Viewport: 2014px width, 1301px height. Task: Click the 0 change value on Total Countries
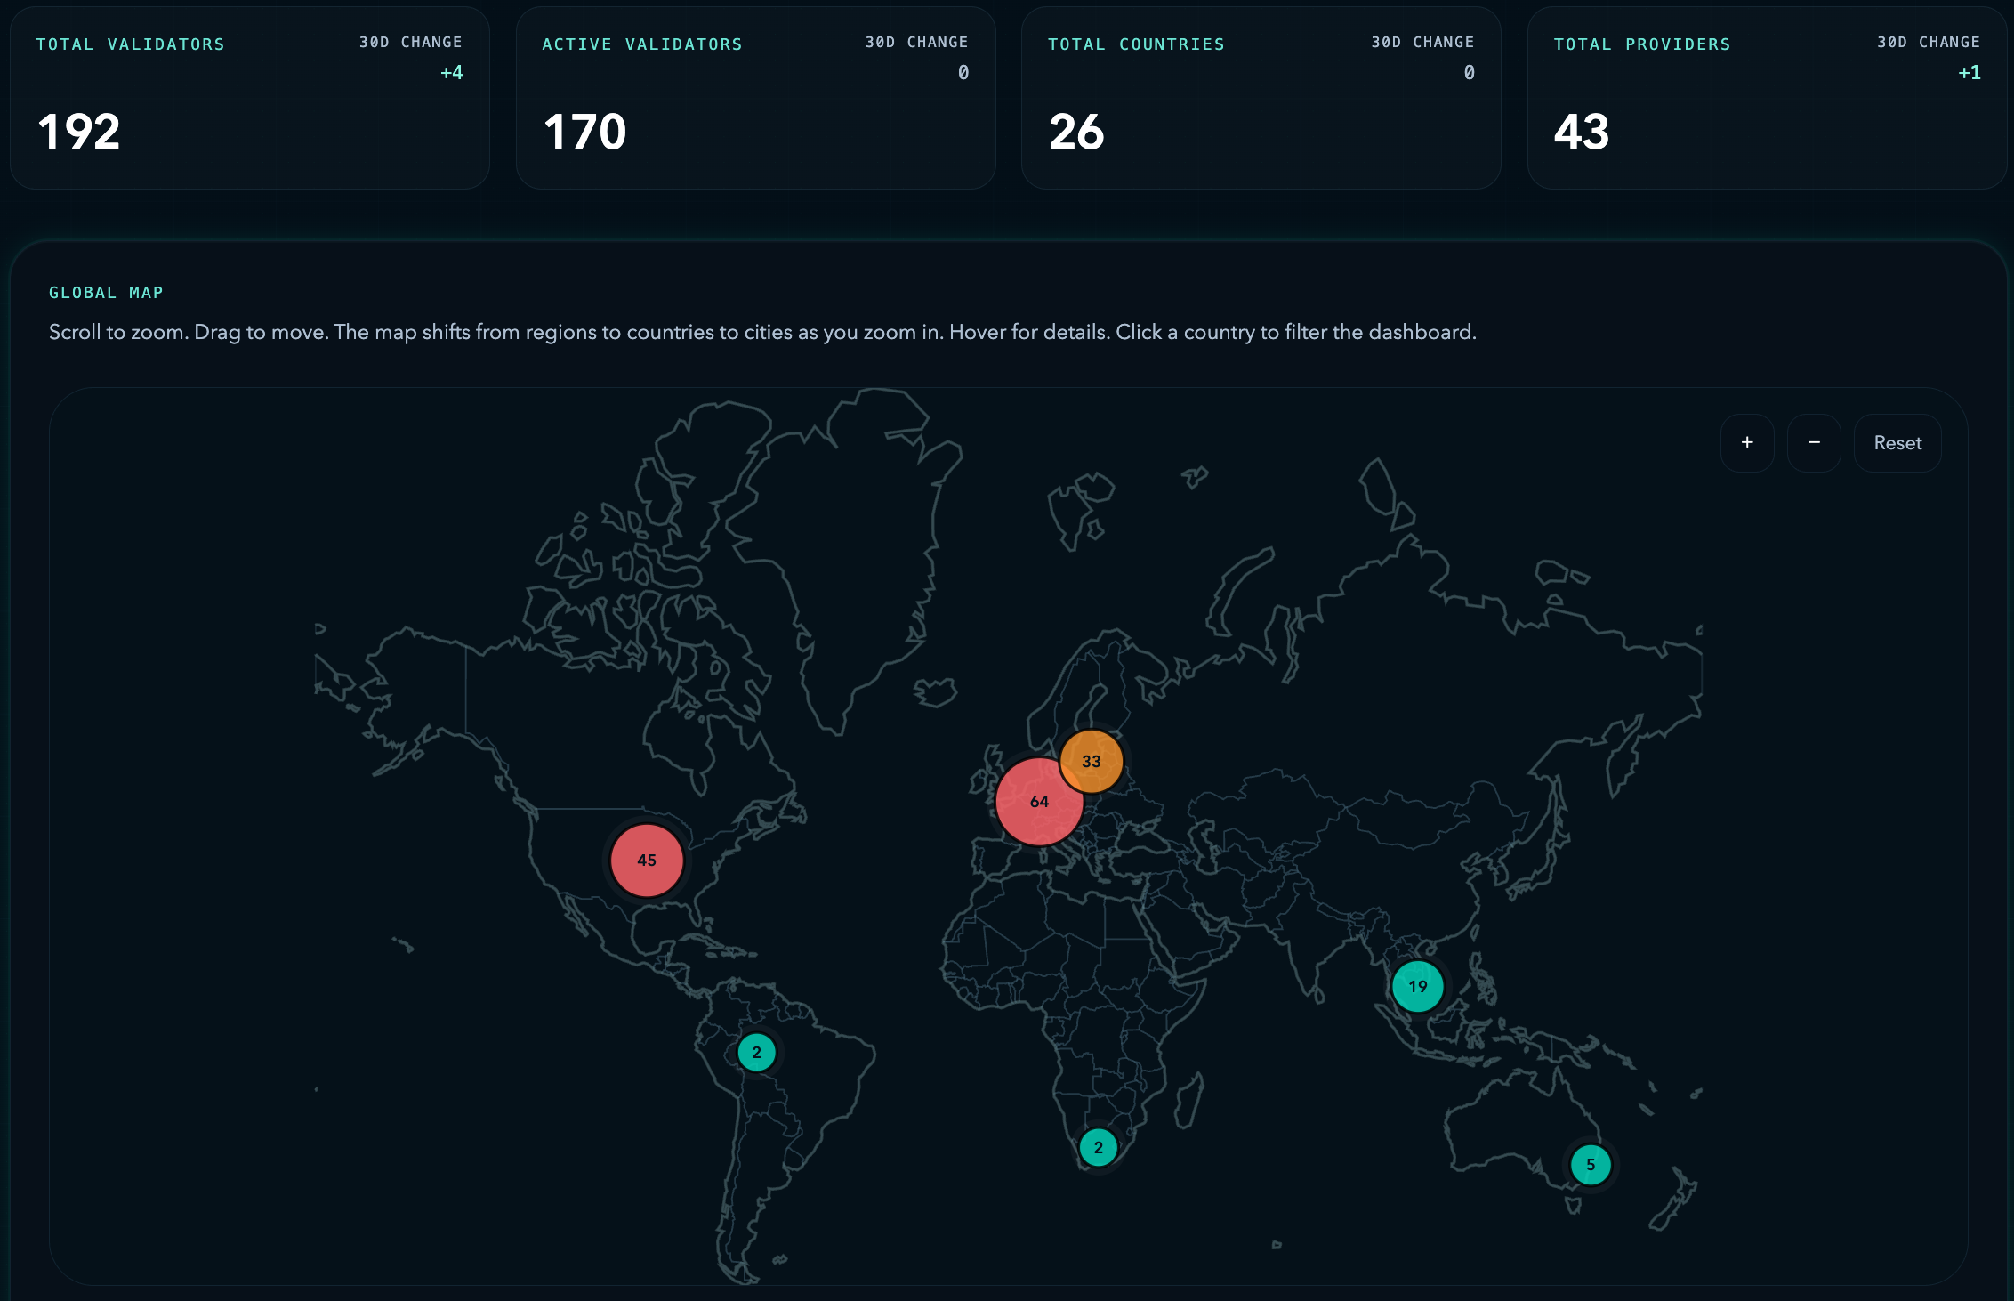1470,72
